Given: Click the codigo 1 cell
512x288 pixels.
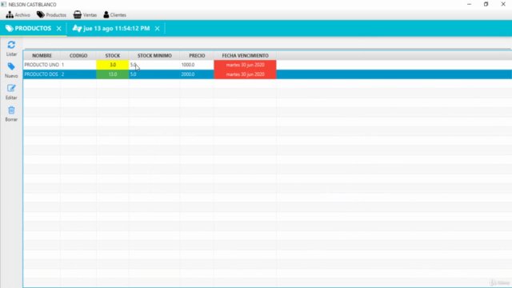Looking at the screenshot, I should point(78,65).
